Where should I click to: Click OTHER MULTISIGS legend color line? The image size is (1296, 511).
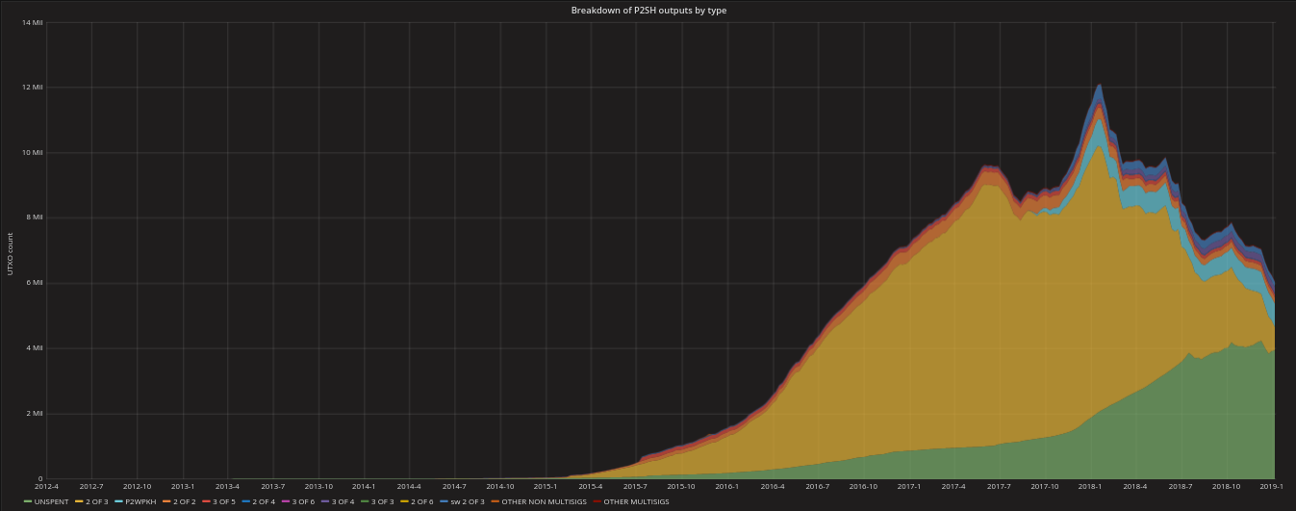(597, 501)
